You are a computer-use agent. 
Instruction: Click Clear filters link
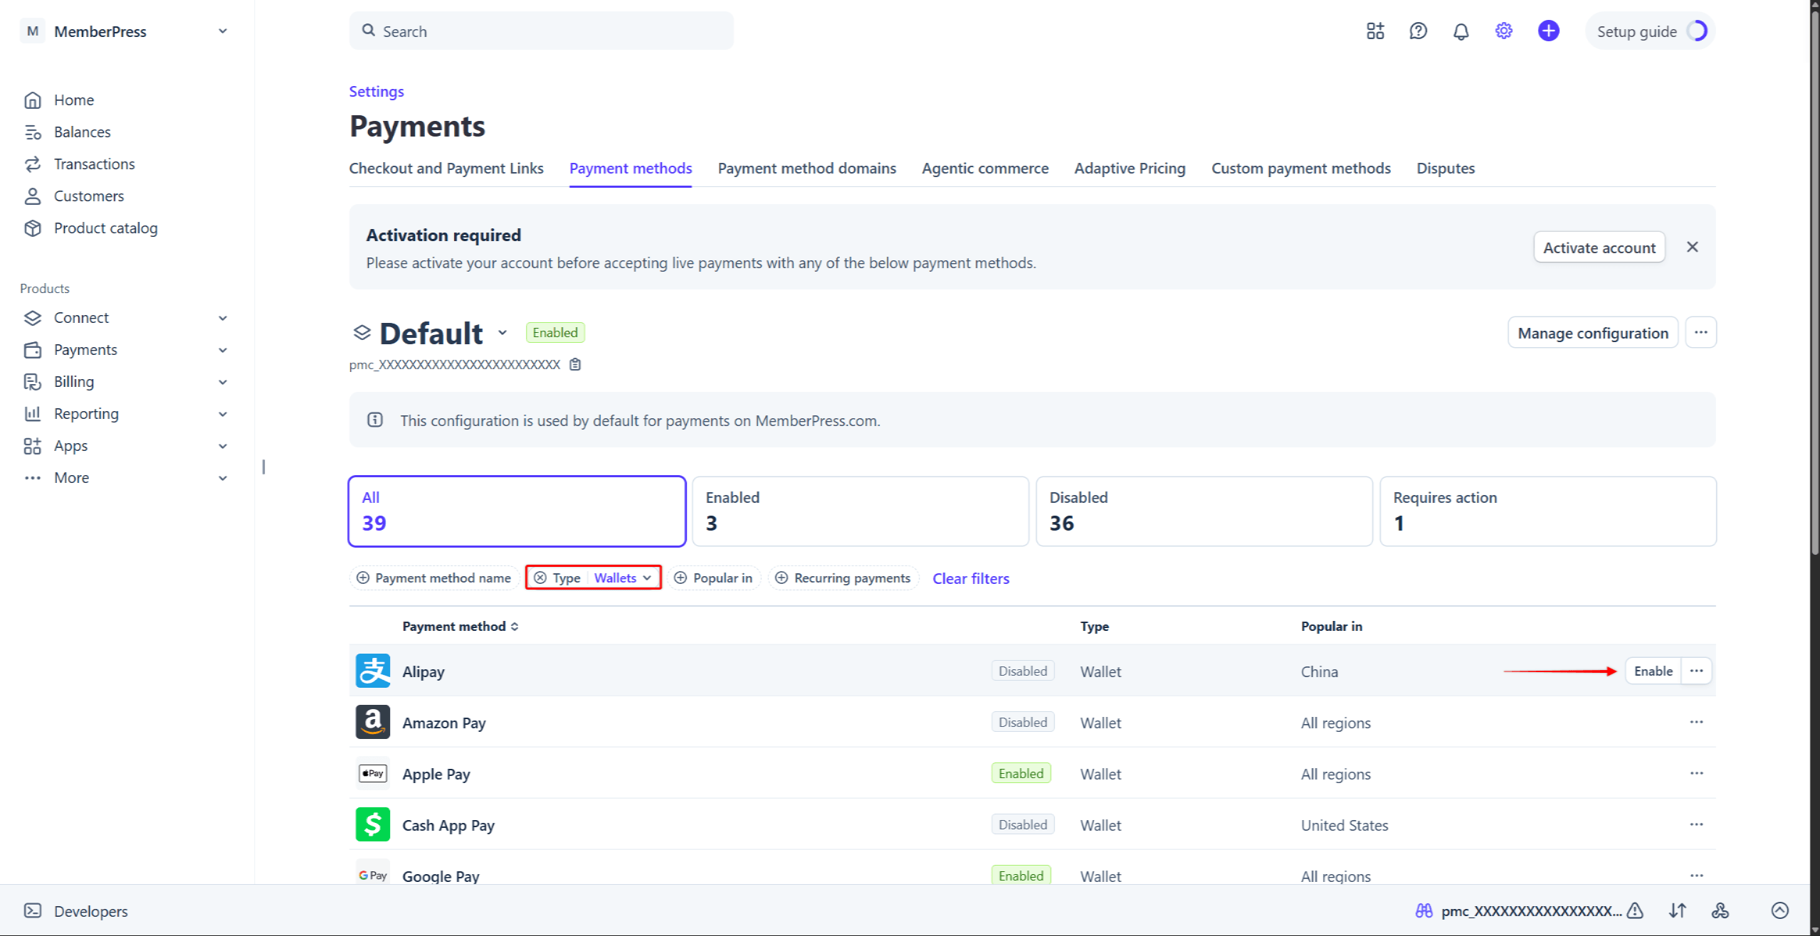[970, 578]
